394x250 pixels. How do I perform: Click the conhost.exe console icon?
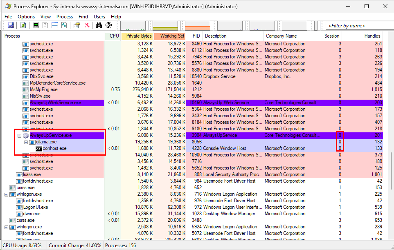coord(39,148)
